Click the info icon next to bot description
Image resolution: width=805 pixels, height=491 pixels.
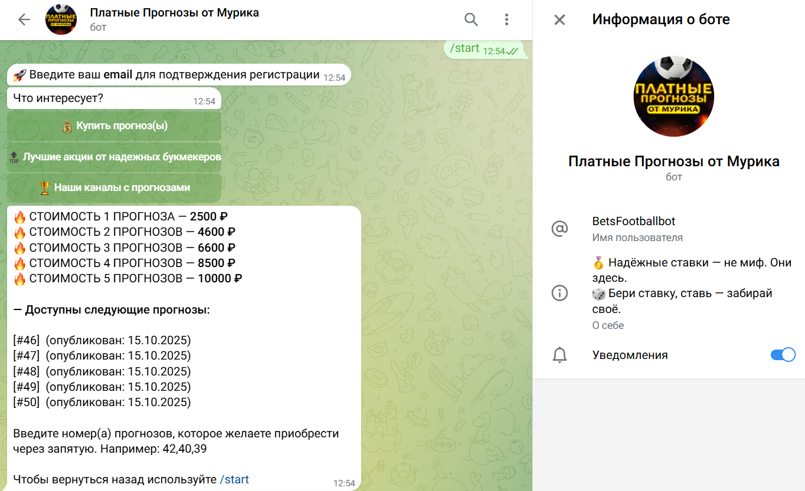pyautogui.click(x=559, y=292)
